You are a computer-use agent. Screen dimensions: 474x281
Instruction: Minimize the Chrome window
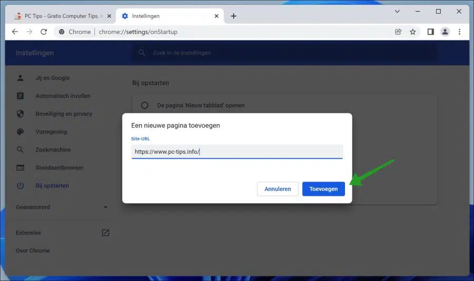(x=418, y=12)
